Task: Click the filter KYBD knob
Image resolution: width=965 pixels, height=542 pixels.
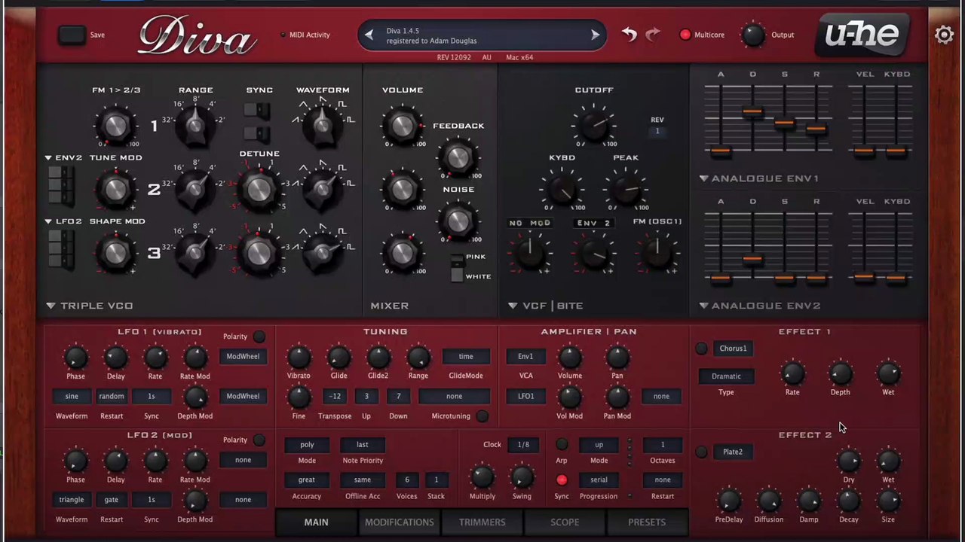Action: click(562, 188)
